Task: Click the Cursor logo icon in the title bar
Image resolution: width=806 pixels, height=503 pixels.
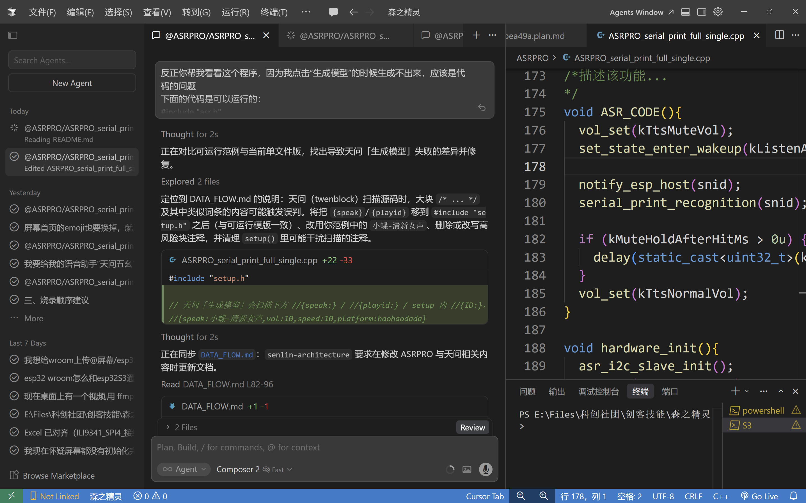Action: tap(12, 12)
